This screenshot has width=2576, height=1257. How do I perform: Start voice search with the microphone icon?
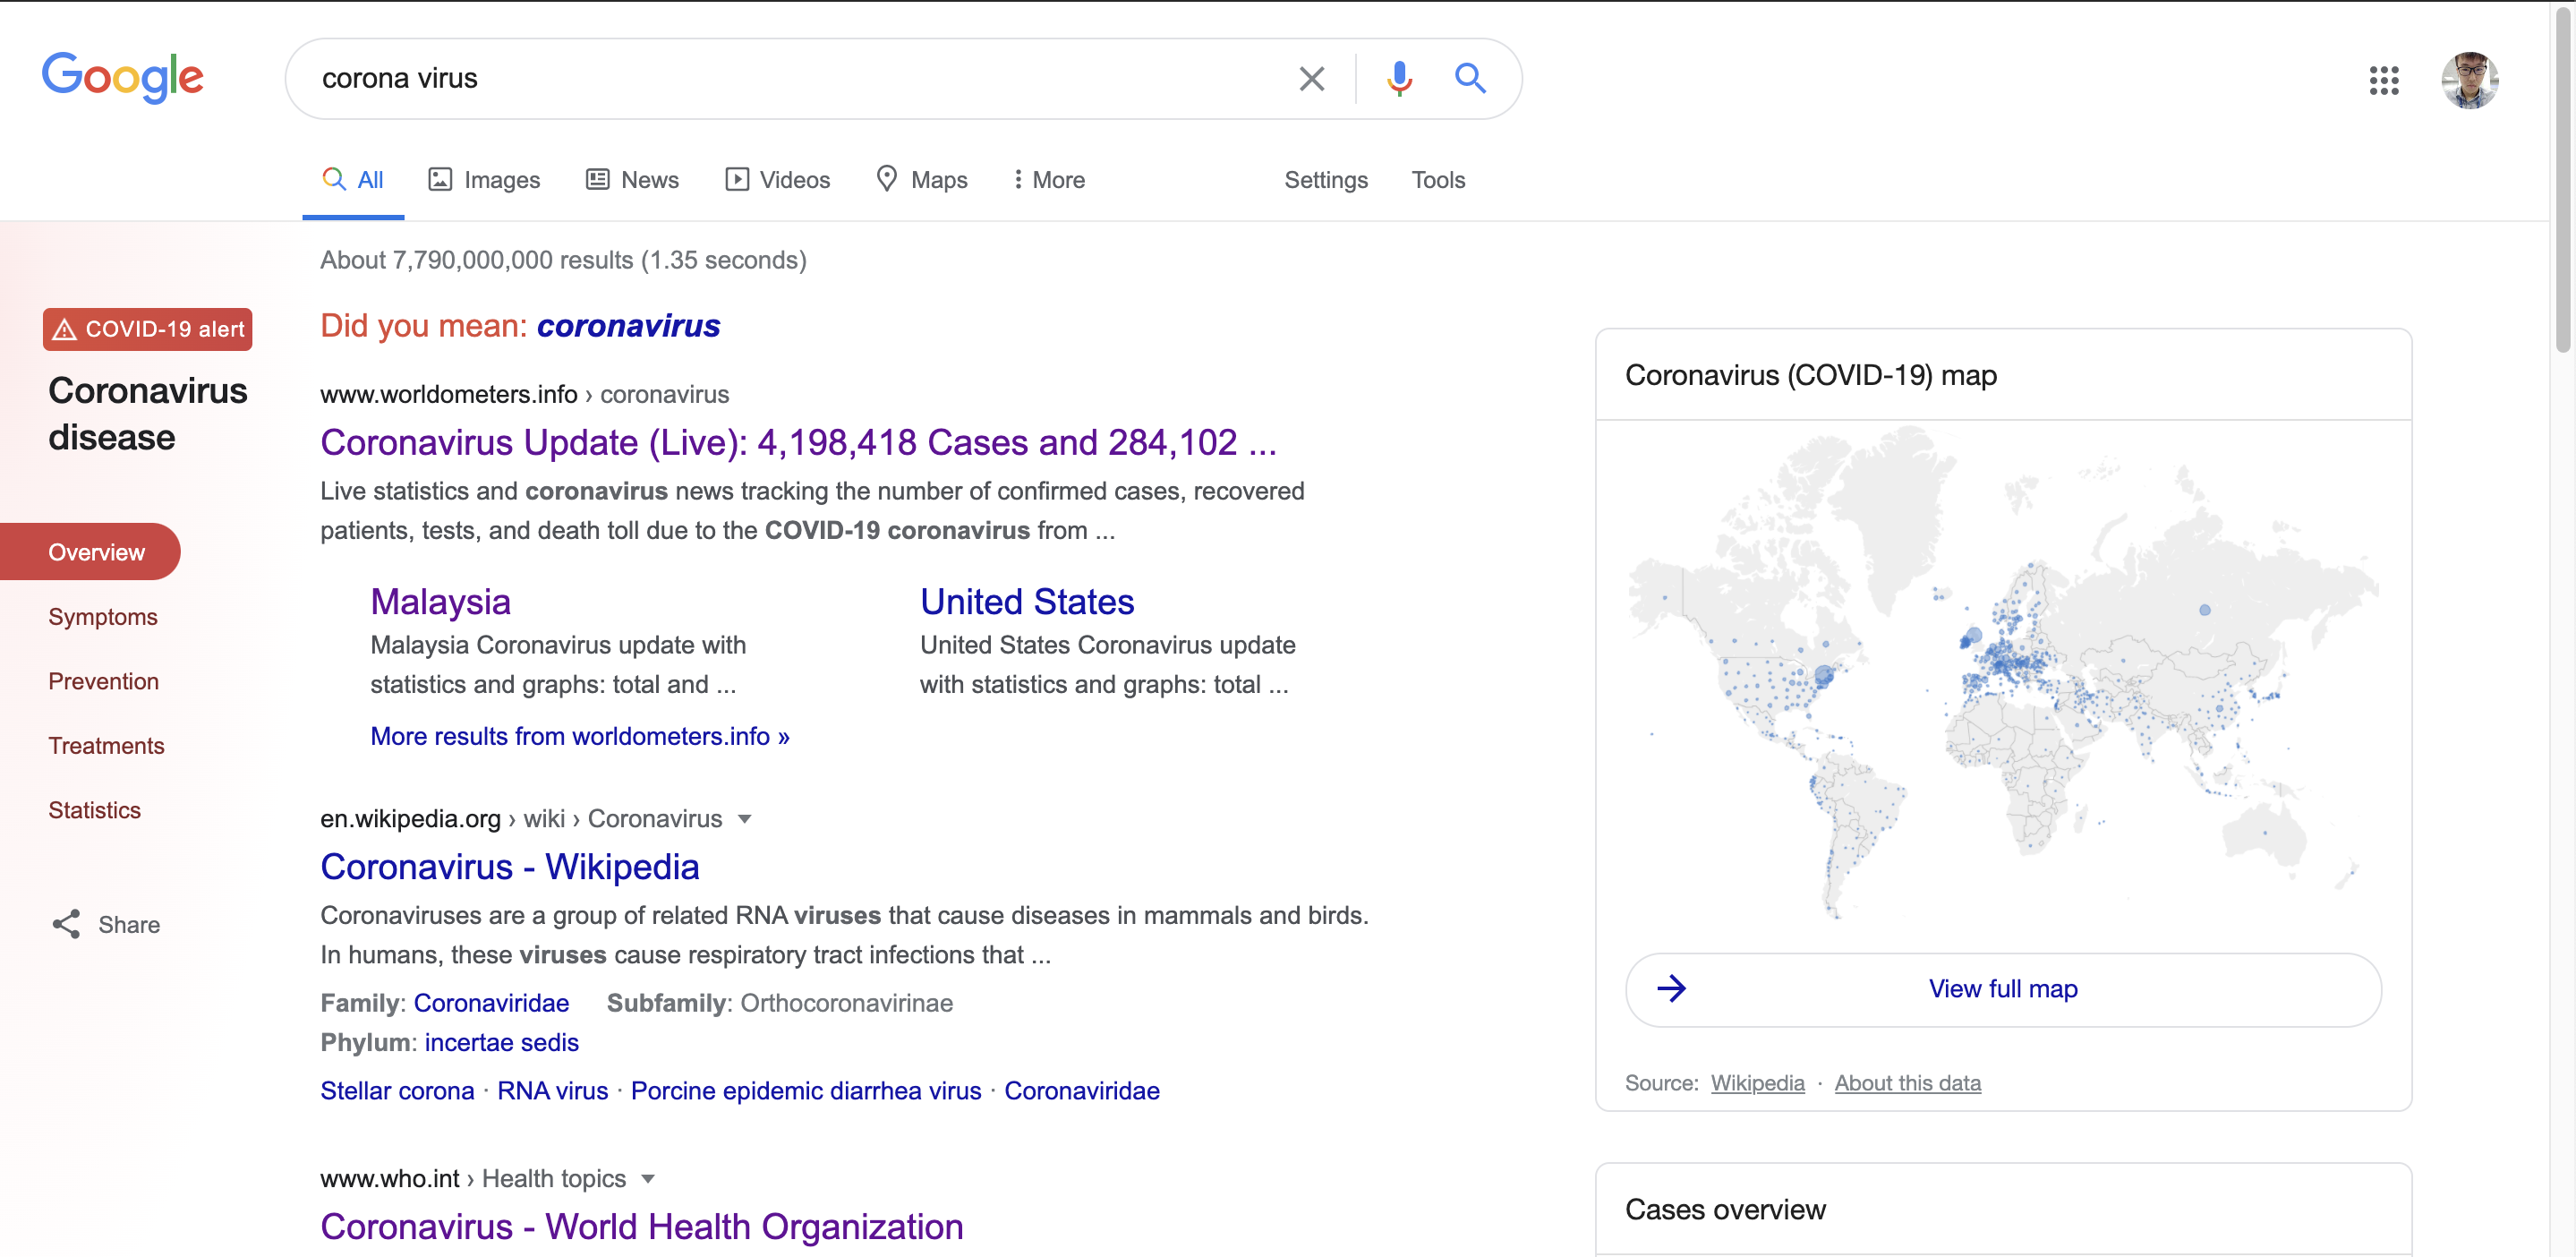point(1399,78)
